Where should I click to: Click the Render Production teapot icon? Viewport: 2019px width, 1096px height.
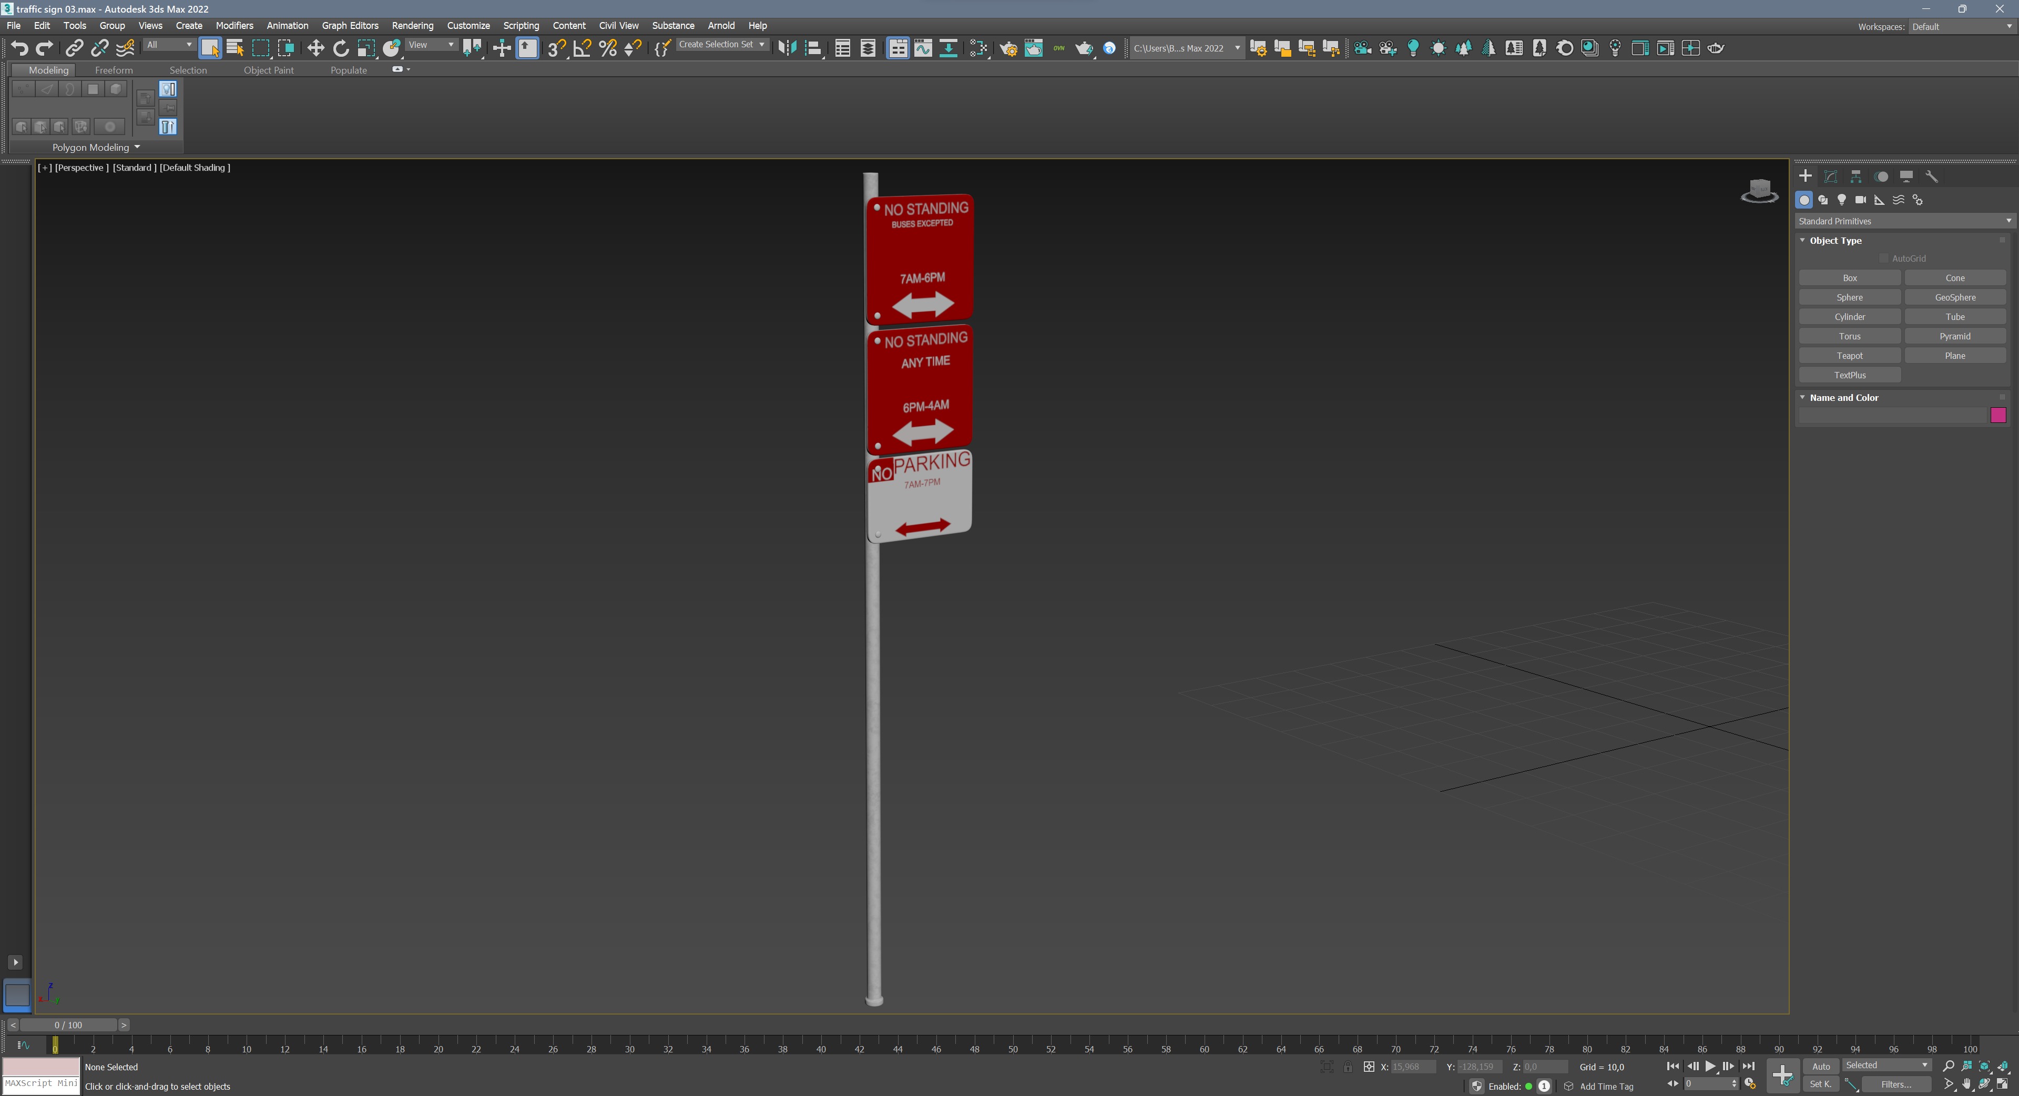click(1085, 48)
